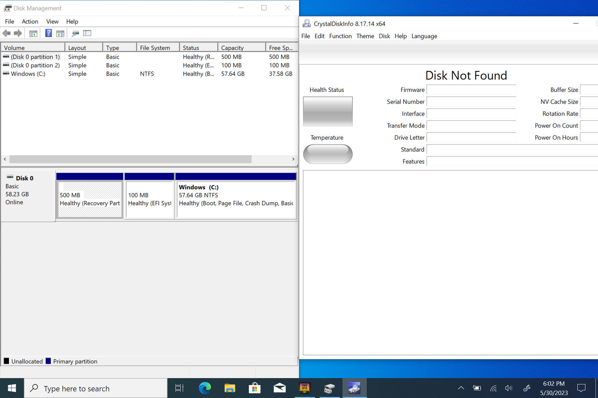The image size is (598, 398).
Task: Click the Rescan Disks toolbar icon
Action: tap(75, 34)
